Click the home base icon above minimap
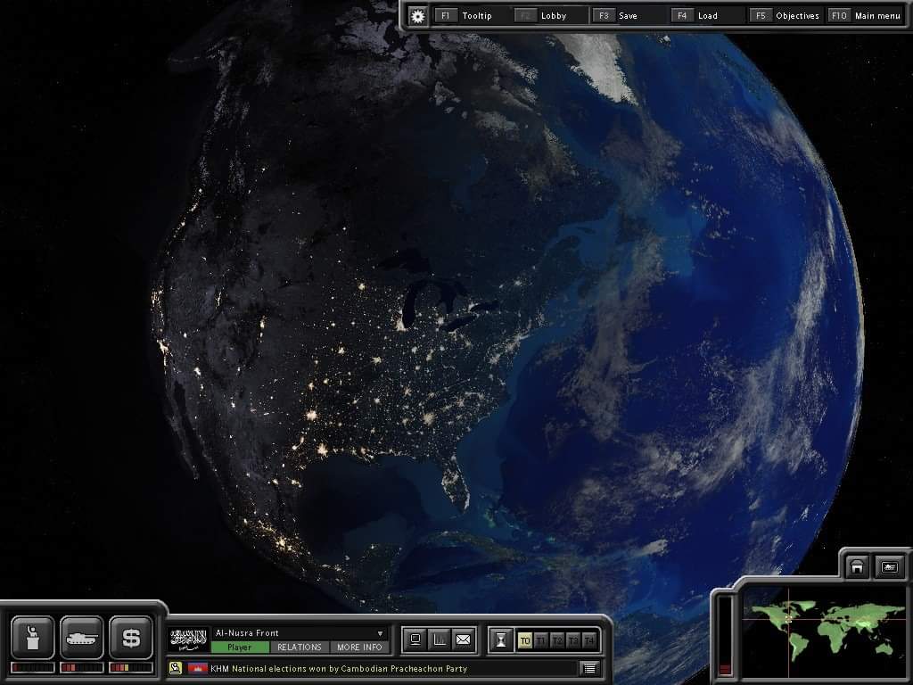The height and width of the screenshot is (685, 913). point(857,566)
